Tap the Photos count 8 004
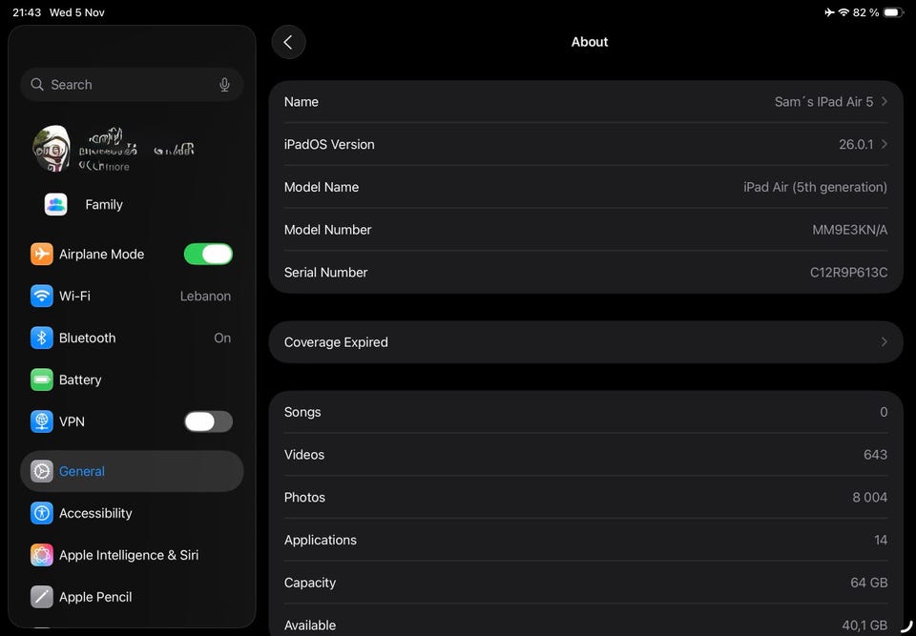This screenshot has width=916, height=636. [870, 498]
